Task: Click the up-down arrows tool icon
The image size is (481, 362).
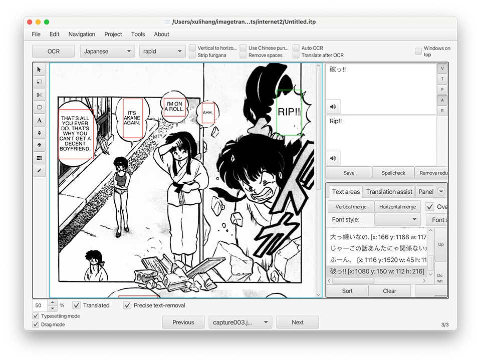Action: click(39, 133)
